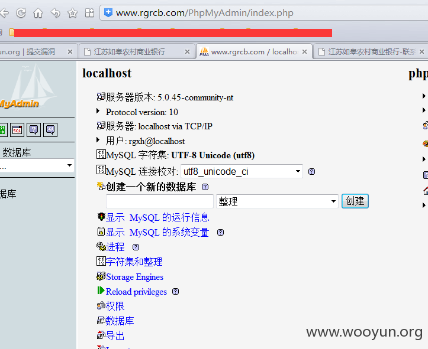Expand the 用户 rgxh@localhost arrow

coord(98,140)
